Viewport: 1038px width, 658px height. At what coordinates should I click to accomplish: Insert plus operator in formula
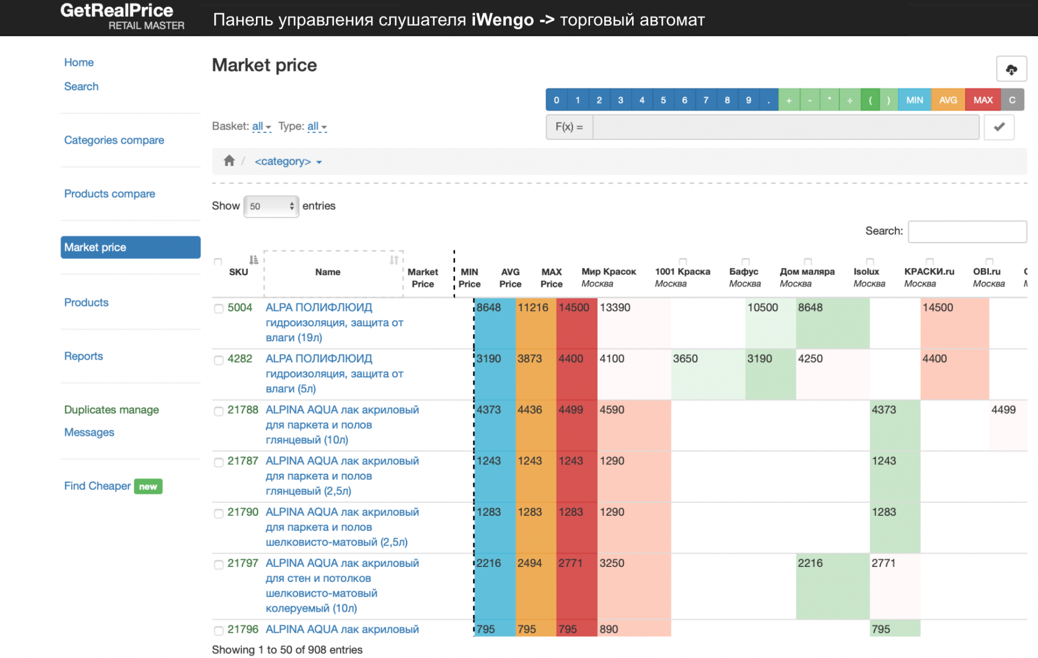pyautogui.click(x=789, y=100)
